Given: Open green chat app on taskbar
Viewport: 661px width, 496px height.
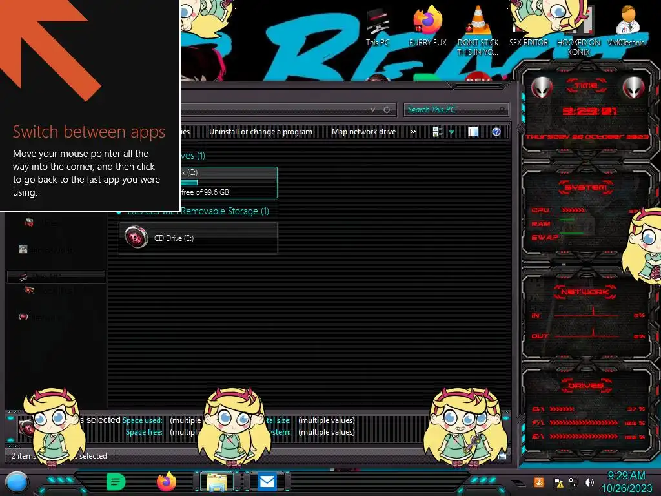Looking at the screenshot, I should pos(116,482).
